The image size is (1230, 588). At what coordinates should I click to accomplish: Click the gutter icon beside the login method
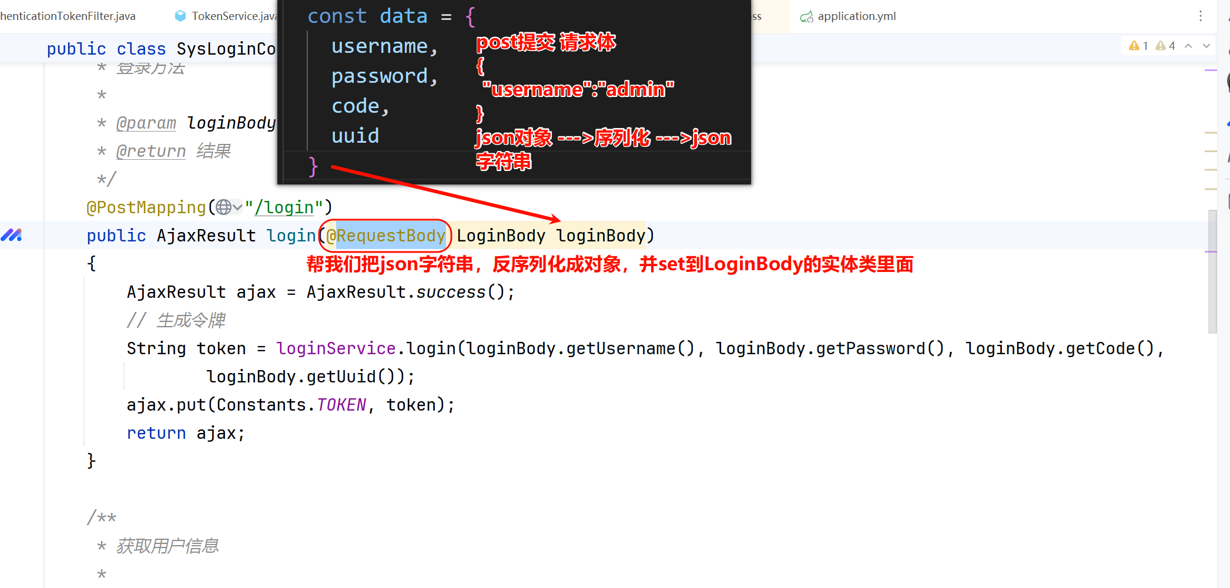(x=12, y=236)
